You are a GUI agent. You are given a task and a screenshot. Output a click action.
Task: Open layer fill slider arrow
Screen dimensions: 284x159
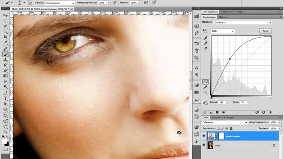280,129
